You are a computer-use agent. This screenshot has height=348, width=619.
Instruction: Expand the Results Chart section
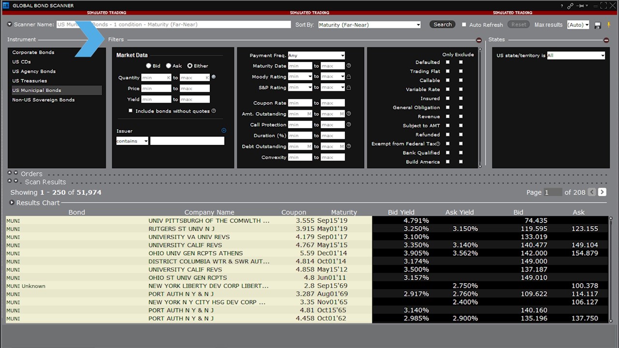(x=12, y=203)
